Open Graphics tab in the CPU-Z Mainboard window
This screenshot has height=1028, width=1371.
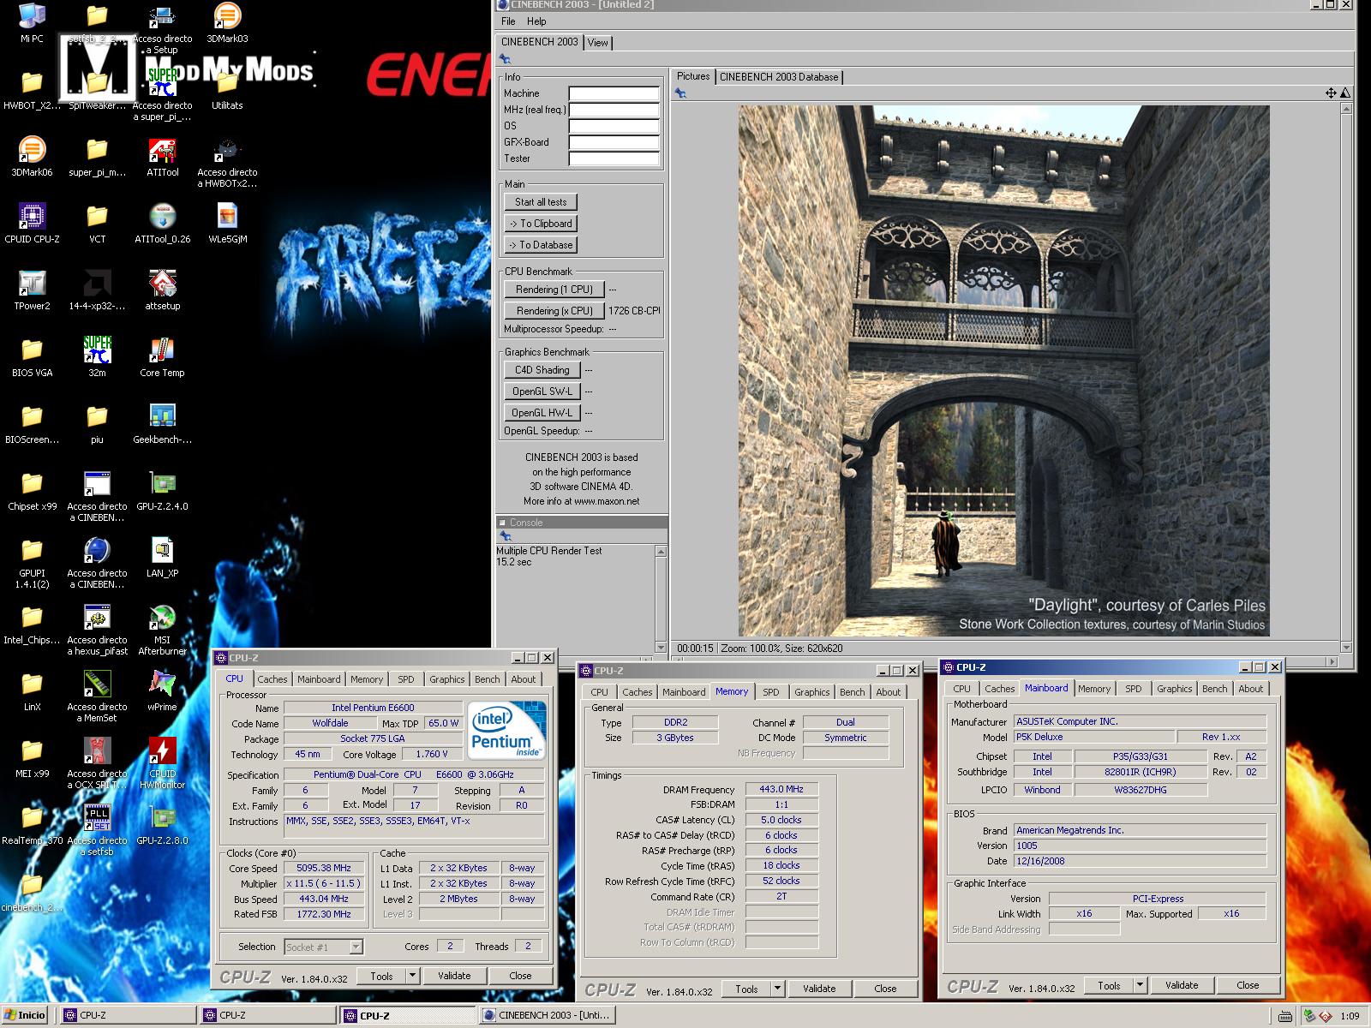1174,689
